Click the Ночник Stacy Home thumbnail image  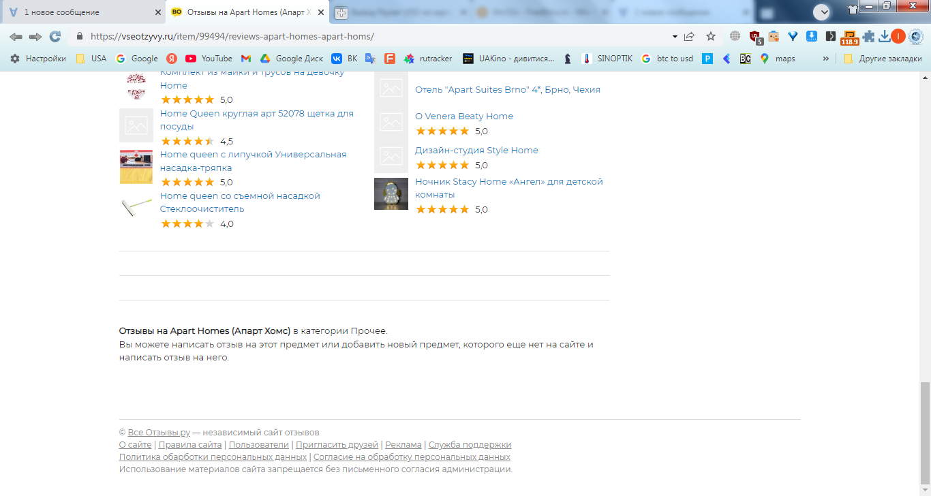coord(391,193)
